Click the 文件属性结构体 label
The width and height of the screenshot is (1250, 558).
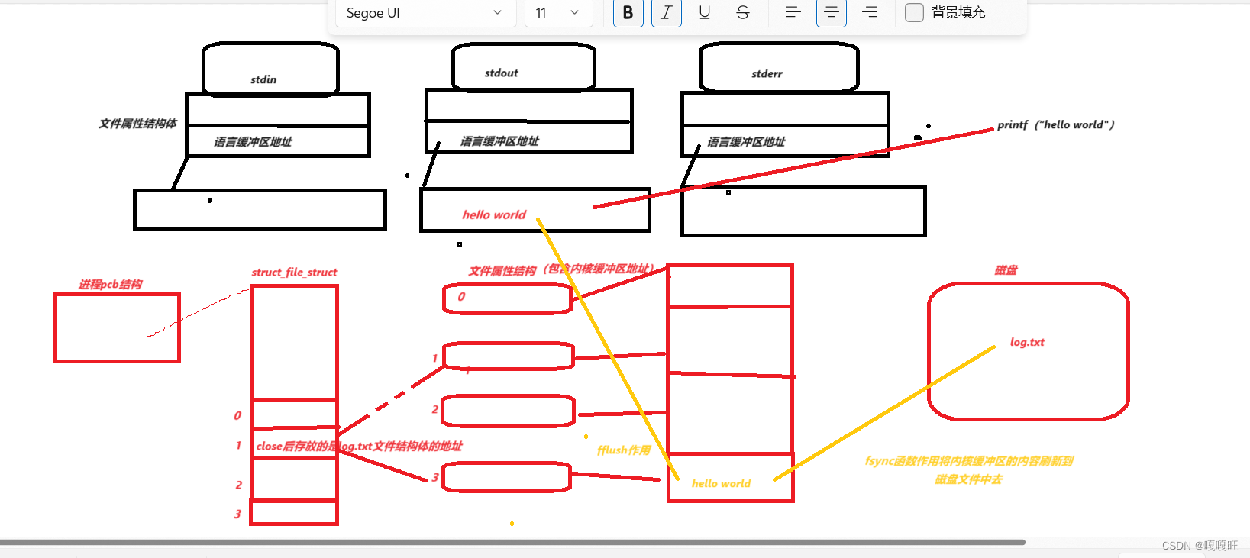point(137,124)
